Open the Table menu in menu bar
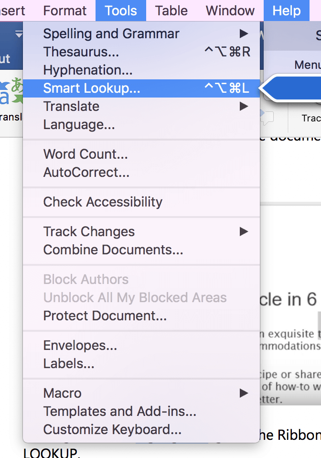This screenshot has width=321, height=458. 171,11
